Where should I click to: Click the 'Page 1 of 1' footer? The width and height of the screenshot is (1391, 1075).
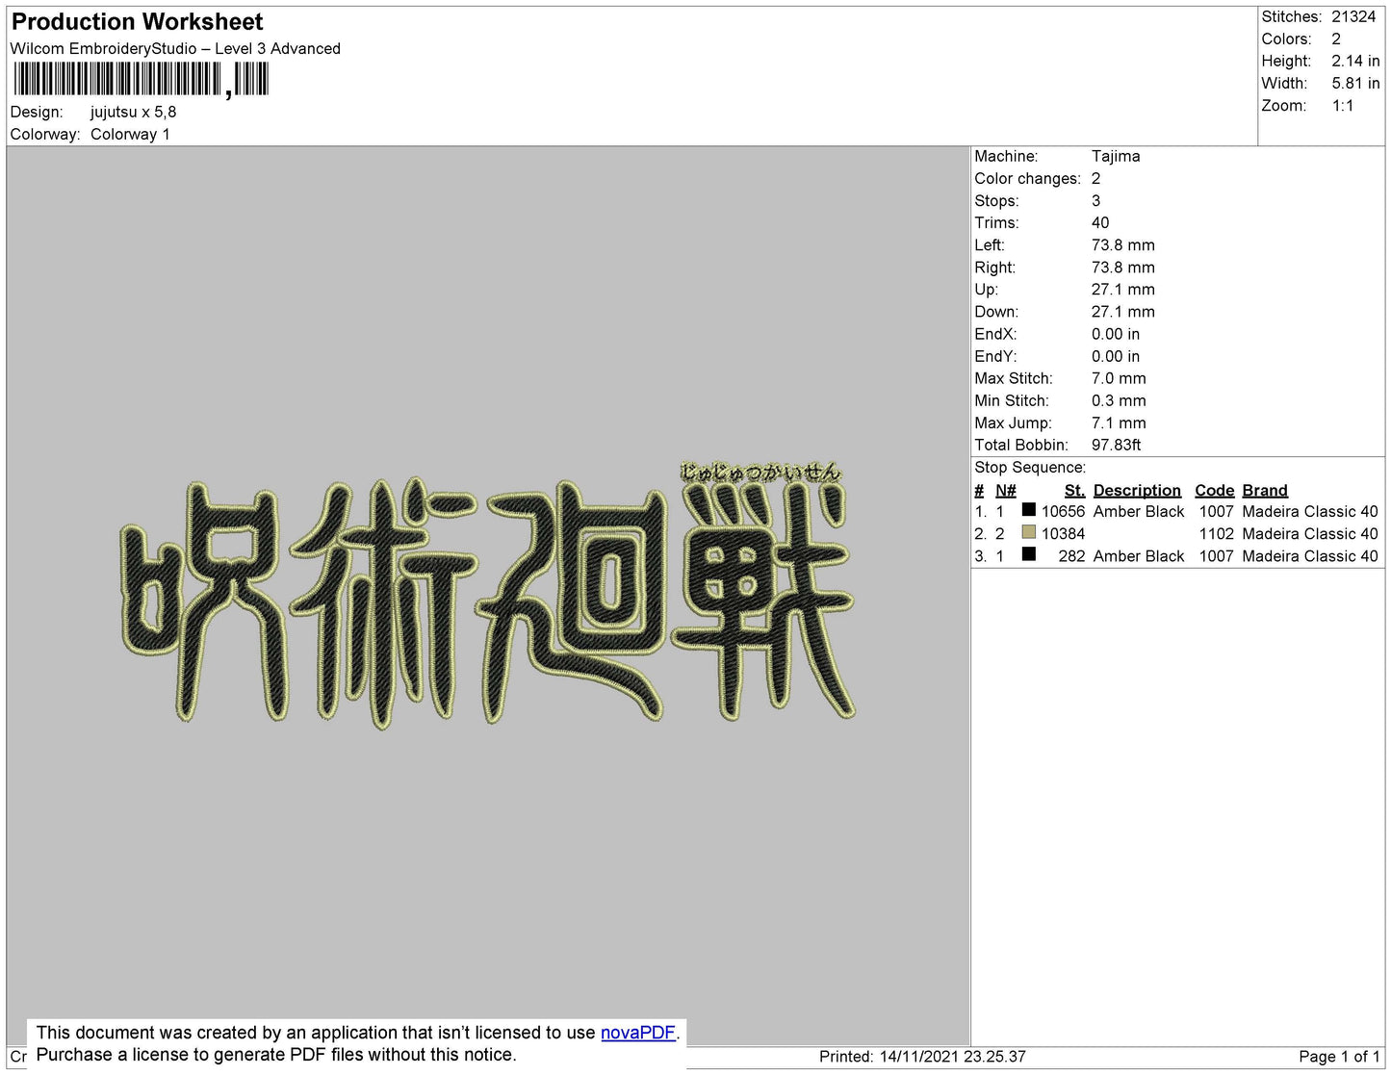[x=1339, y=1056]
